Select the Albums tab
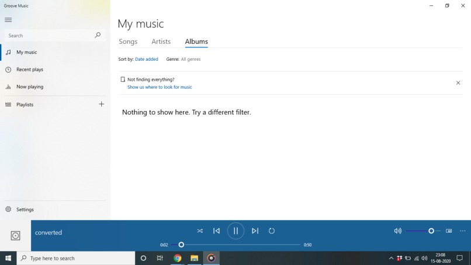The width and height of the screenshot is (471, 265). pos(196,42)
